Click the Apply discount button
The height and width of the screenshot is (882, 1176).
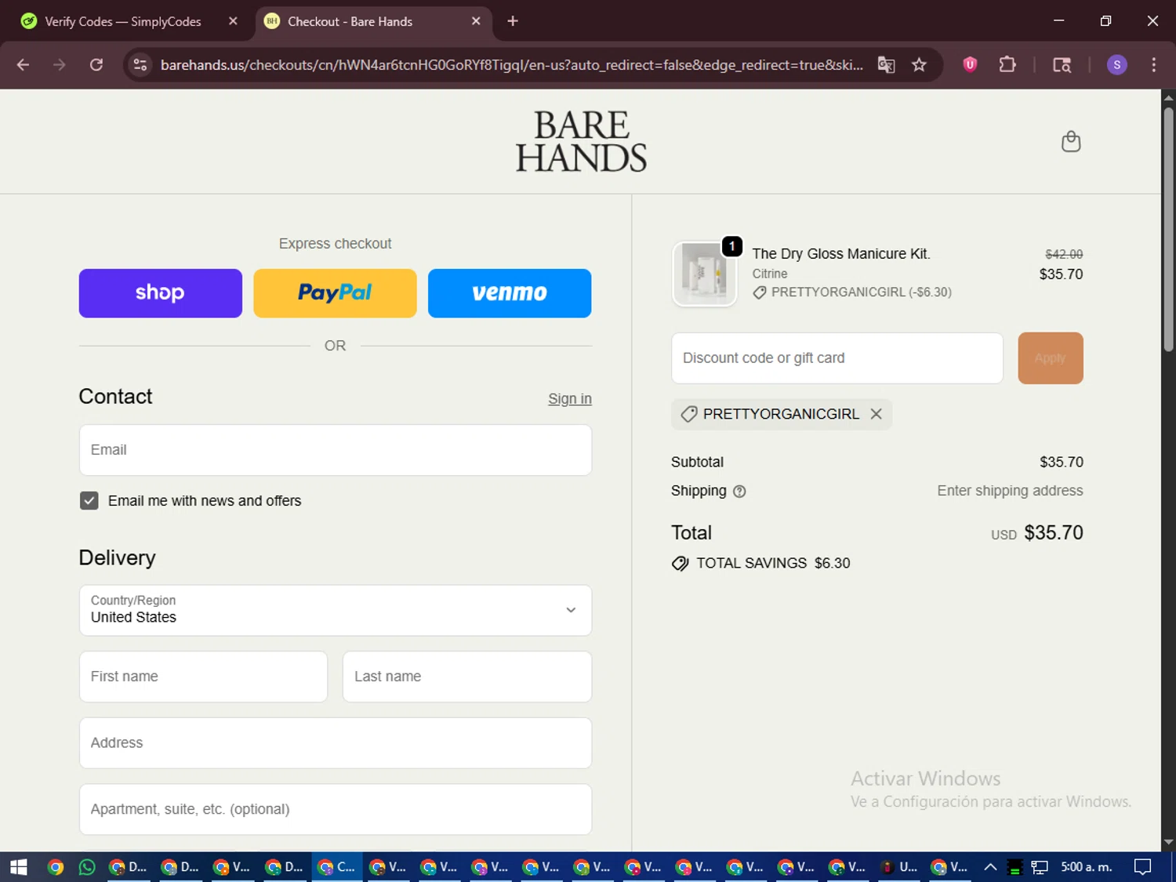pyautogui.click(x=1051, y=358)
